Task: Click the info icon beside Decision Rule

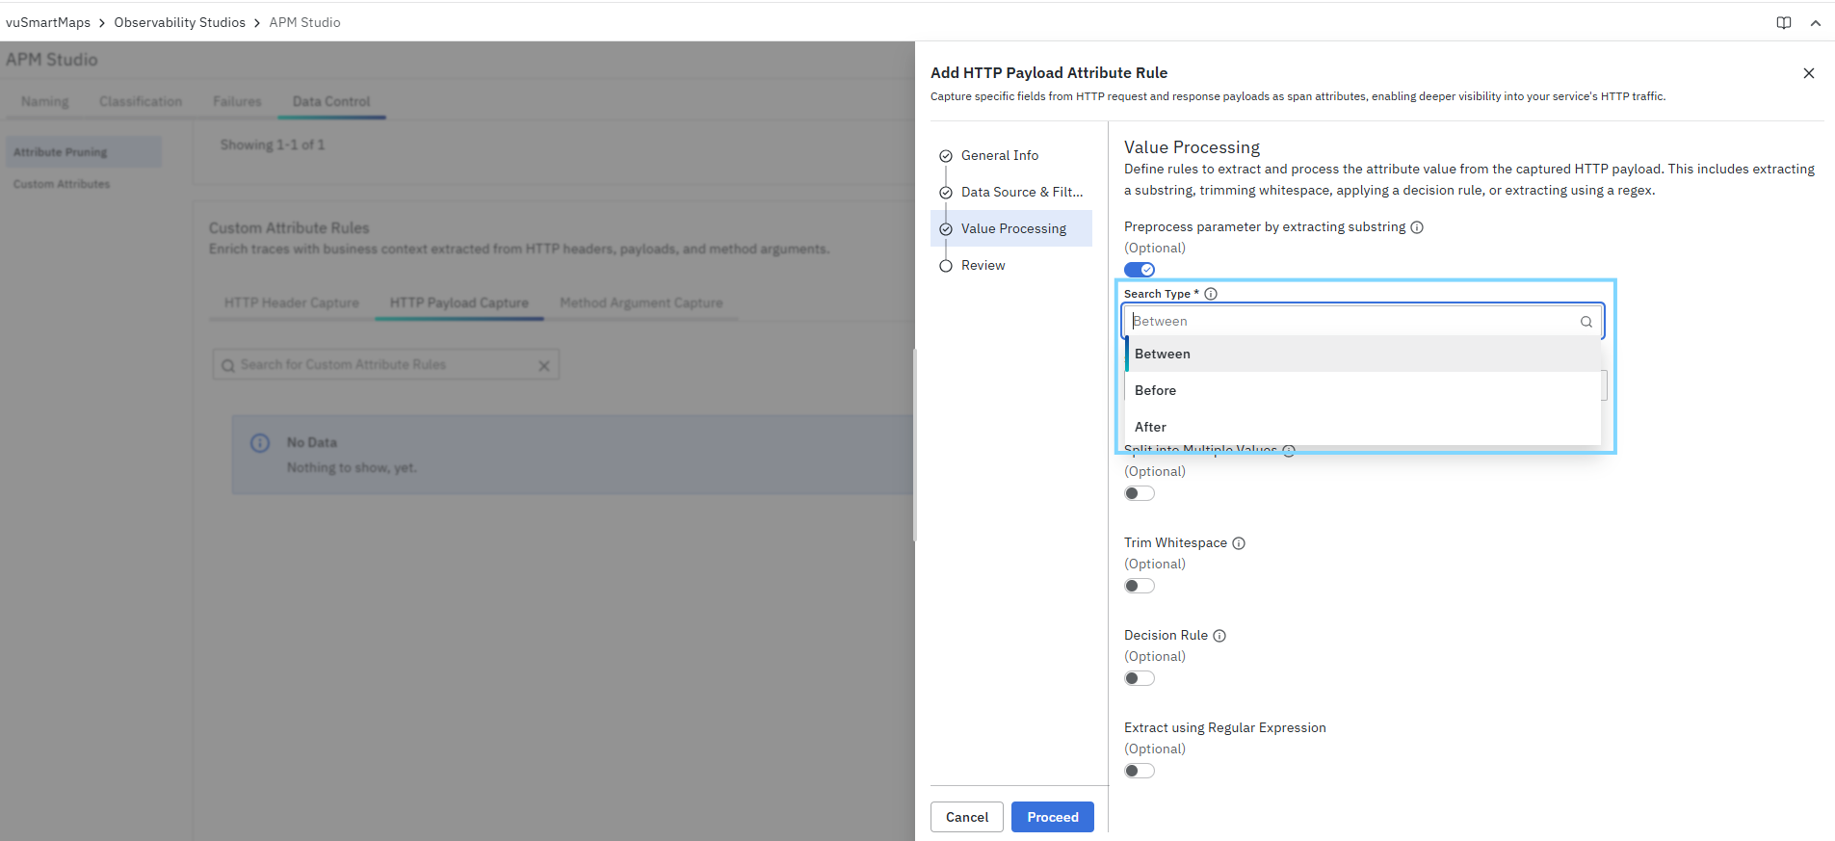Action: click(1219, 636)
